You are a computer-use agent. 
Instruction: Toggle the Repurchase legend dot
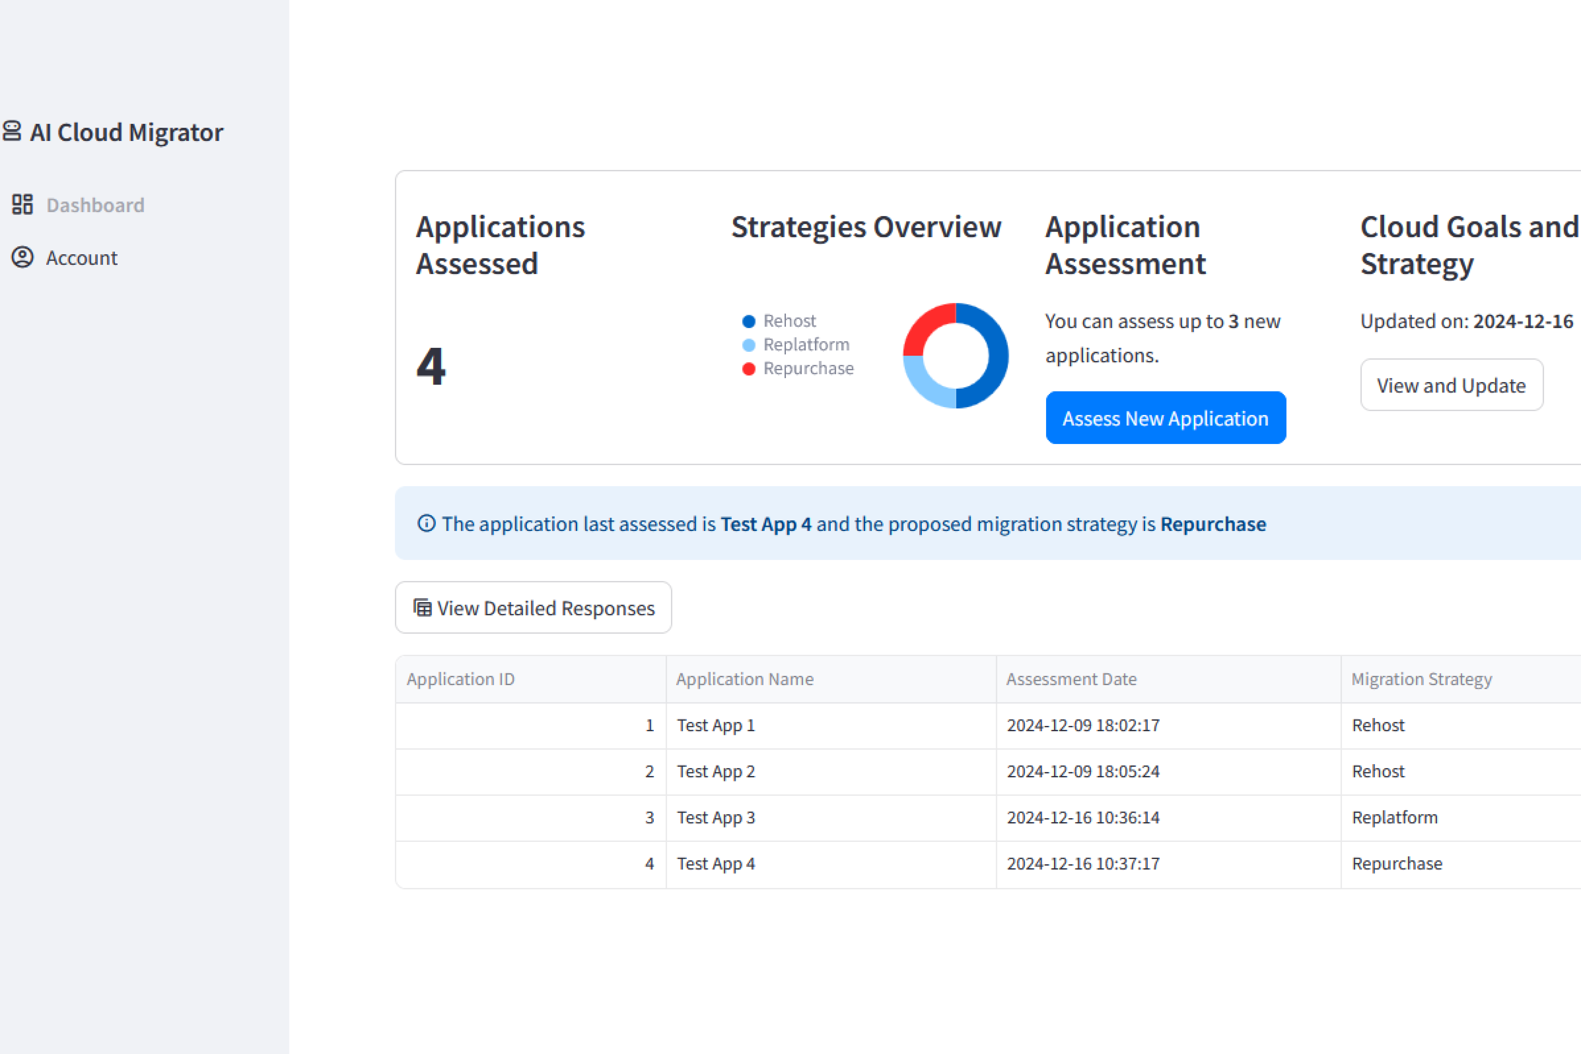click(749, 369)
